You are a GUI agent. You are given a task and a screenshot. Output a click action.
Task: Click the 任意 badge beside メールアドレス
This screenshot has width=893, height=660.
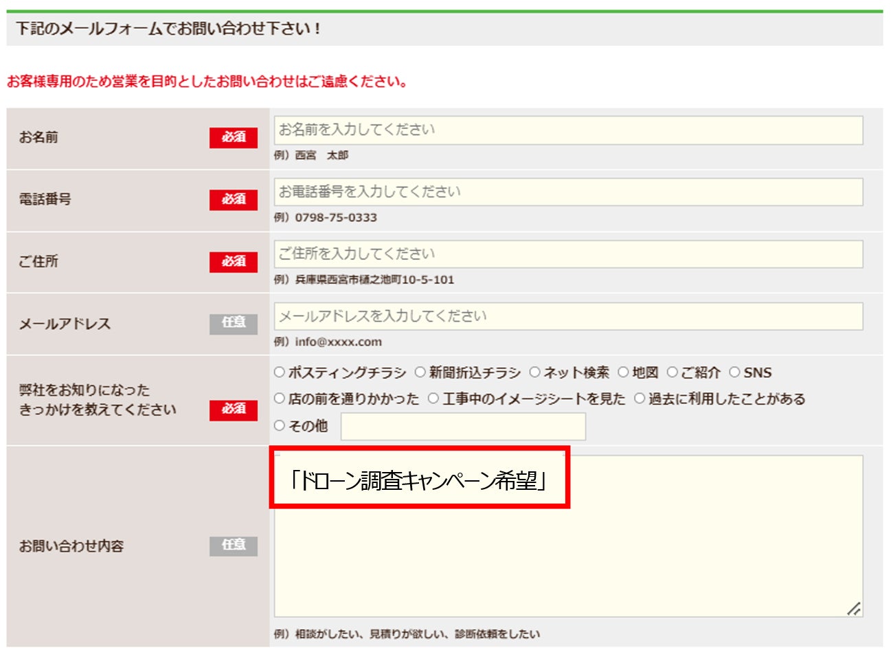click(234, 324)
